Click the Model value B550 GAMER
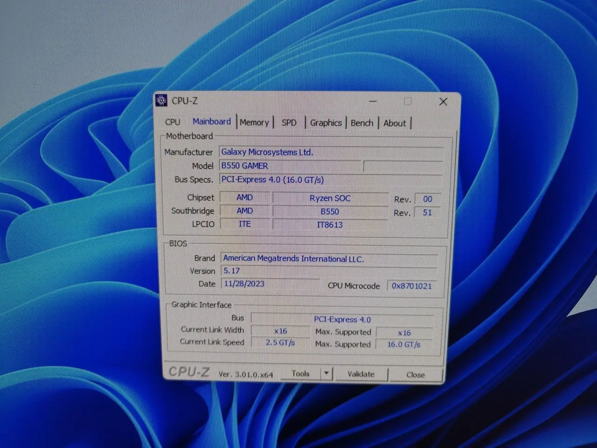The image size is (597, 448). (x=290, y=166)
